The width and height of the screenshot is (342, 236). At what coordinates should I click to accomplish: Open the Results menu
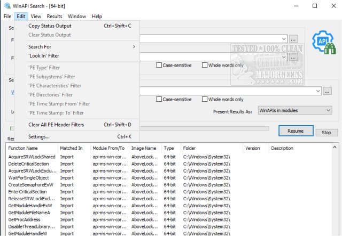pyautogui.click(x=55, y=17)
